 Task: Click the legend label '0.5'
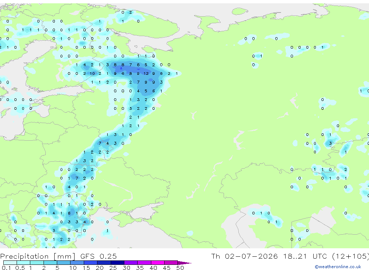(20, 268)
